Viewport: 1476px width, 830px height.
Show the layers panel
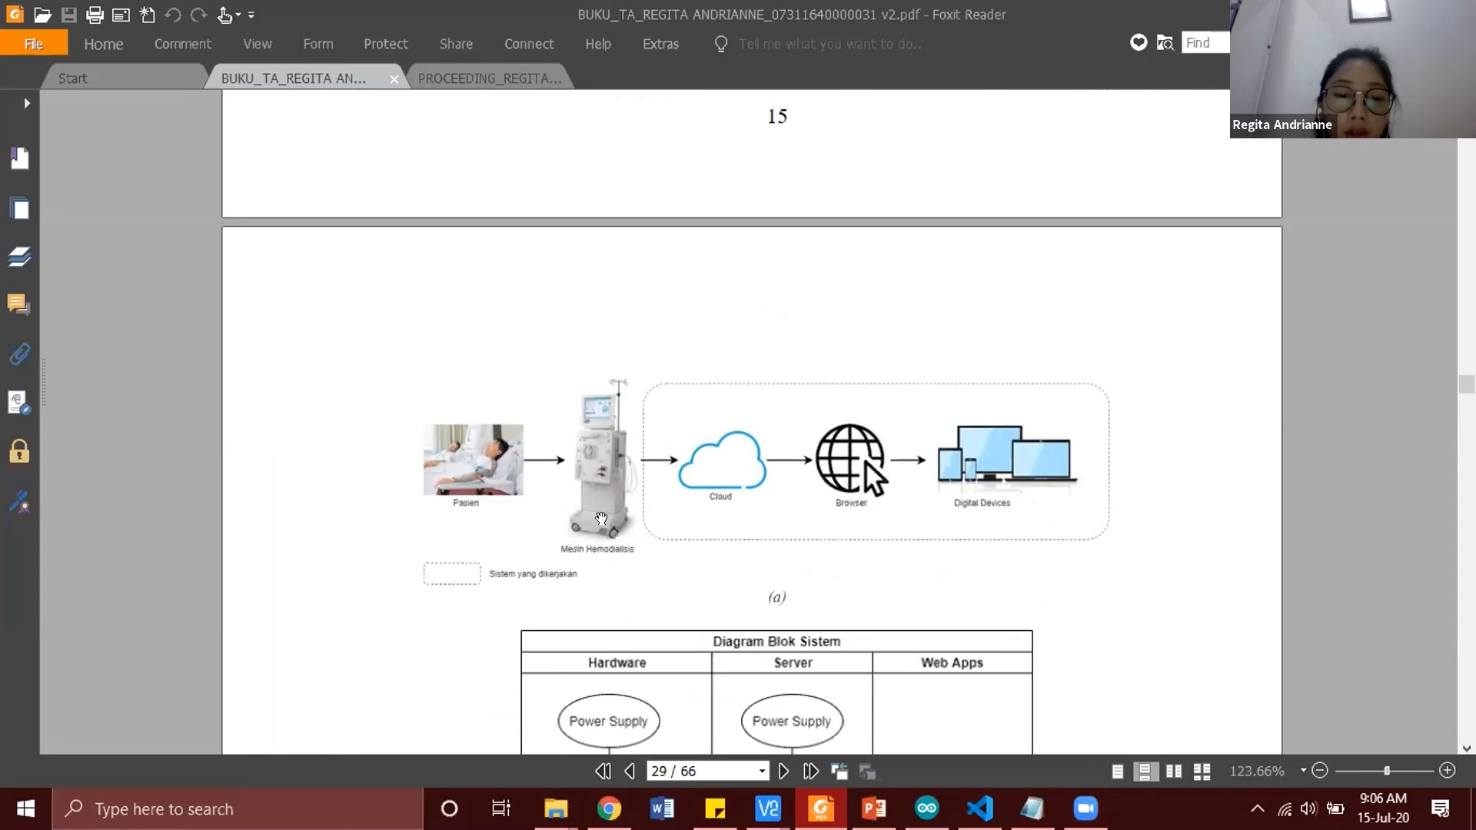point(19,257)
